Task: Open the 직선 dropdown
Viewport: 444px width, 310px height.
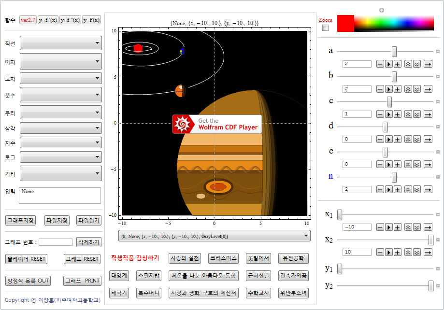Action: tap(60, 43)
